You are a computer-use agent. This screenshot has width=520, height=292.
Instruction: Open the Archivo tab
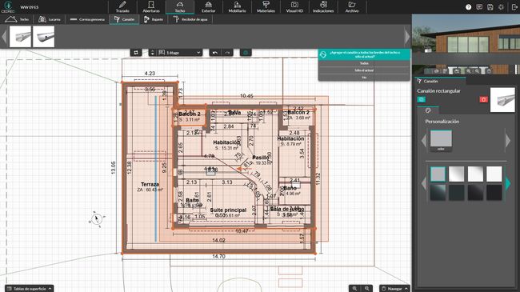tap(352, 7)
